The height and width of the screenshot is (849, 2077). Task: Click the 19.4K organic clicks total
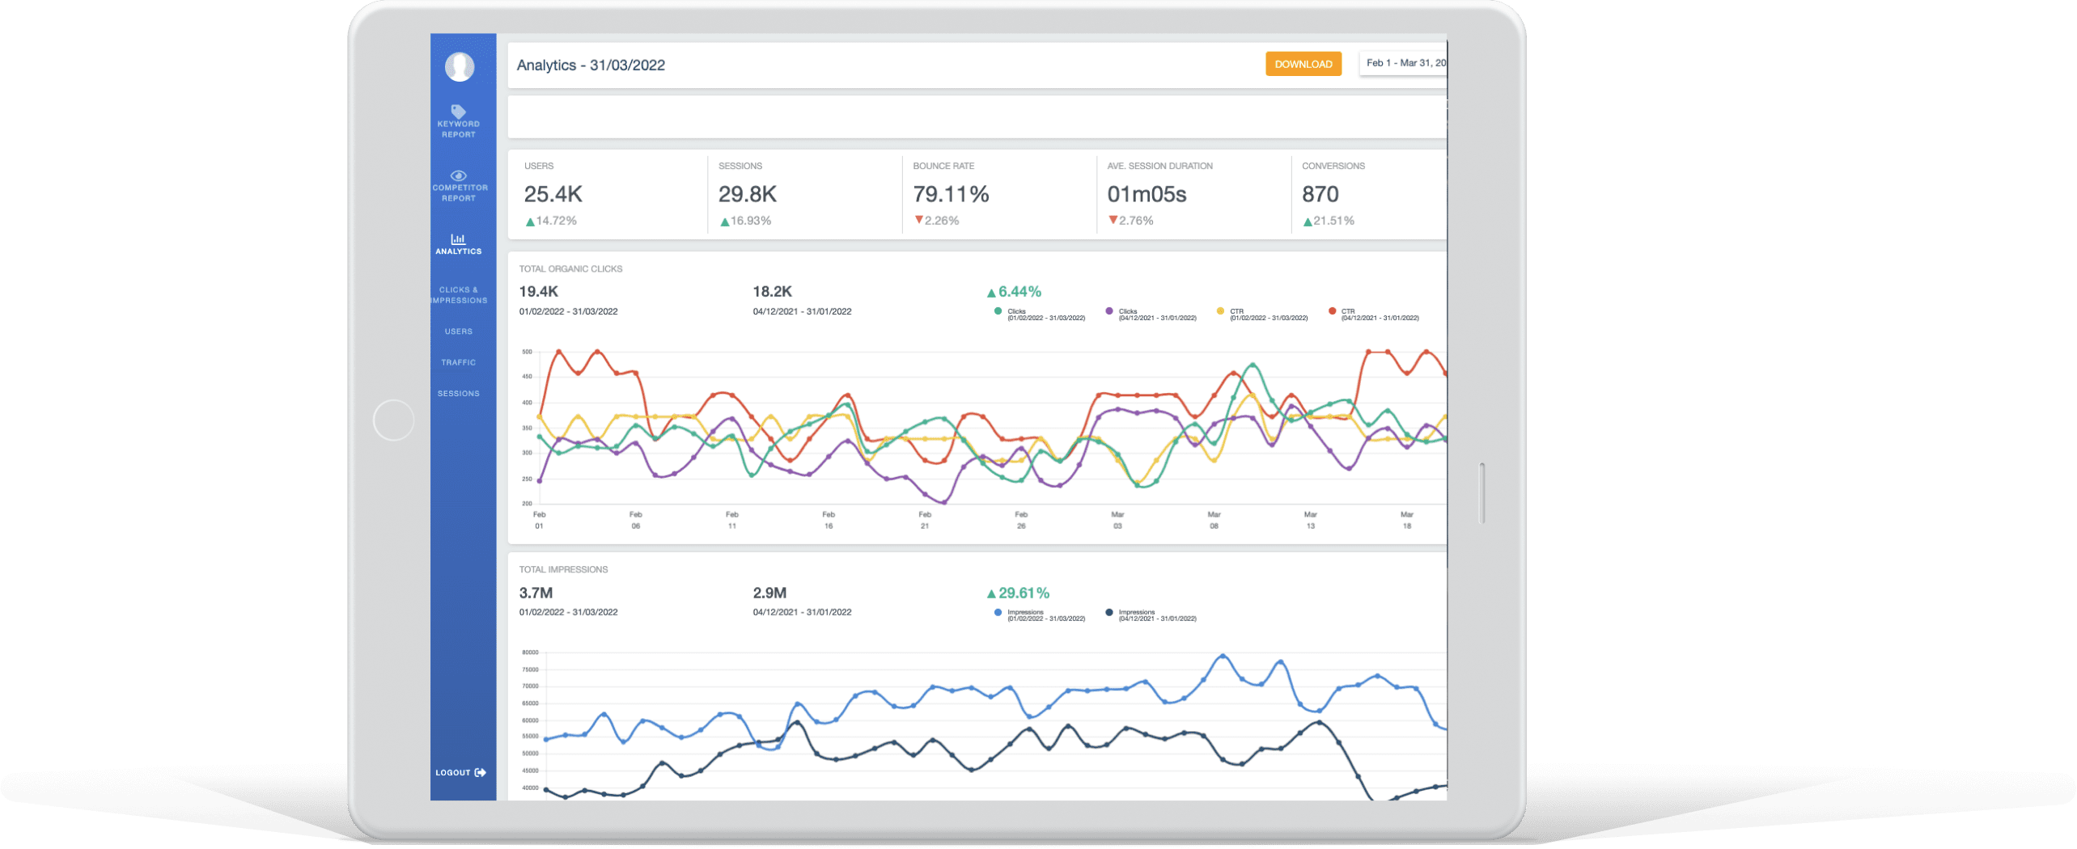click(538, 292)
